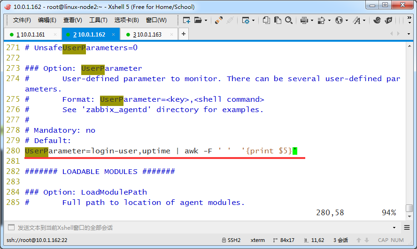Open the 查看(V) menu

pyautogui.click(x=73, y=20)
